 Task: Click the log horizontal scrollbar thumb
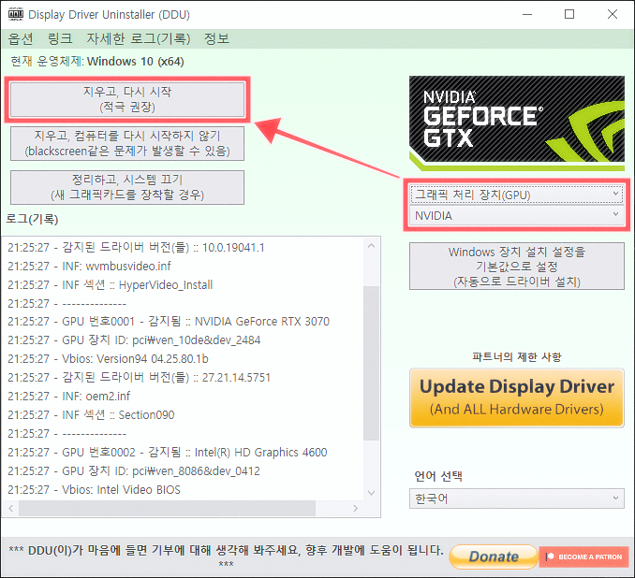(x=167, y=508)
